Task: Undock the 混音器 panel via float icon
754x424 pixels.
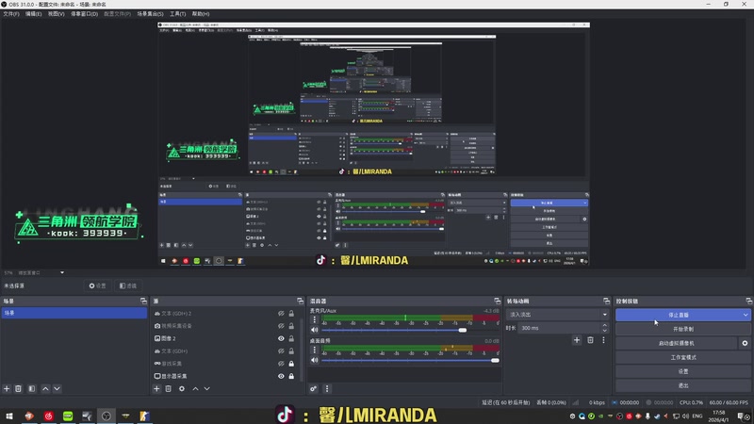Action: [498, 301]
